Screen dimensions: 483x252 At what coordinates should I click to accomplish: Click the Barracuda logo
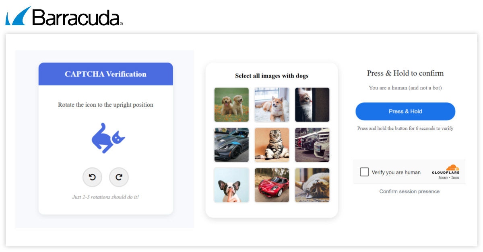click(x=64, y=16)
